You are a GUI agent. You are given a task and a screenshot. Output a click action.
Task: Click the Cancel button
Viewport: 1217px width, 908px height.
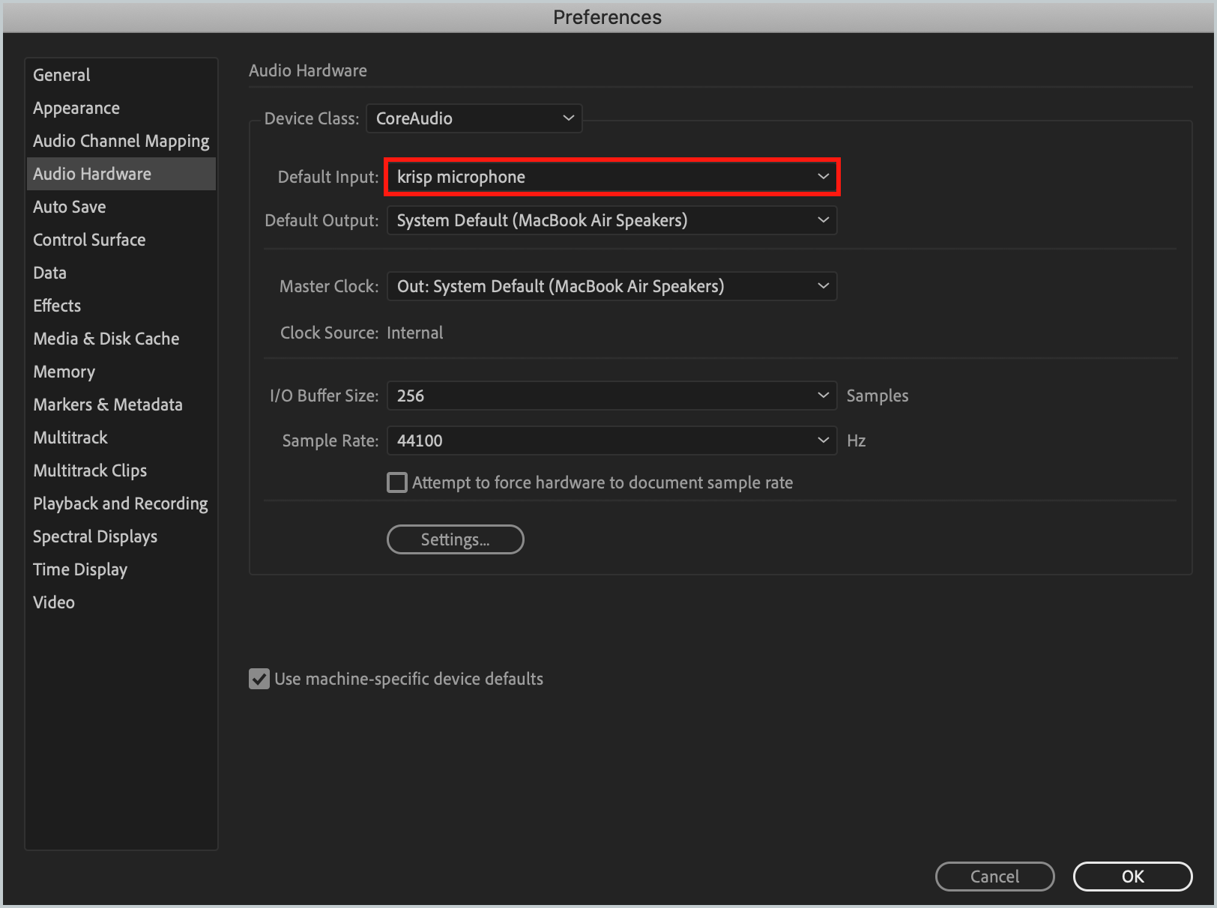pyautogui.click(x=994, y=876)
